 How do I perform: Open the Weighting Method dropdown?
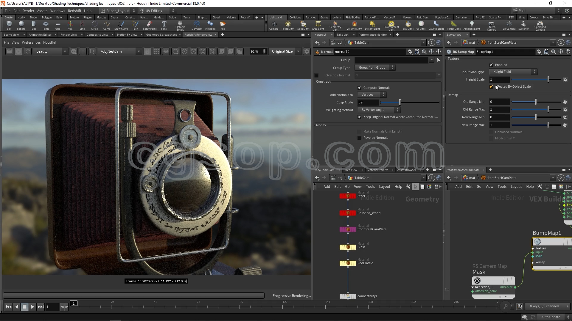pyautogui.click(x=379, y=110)
